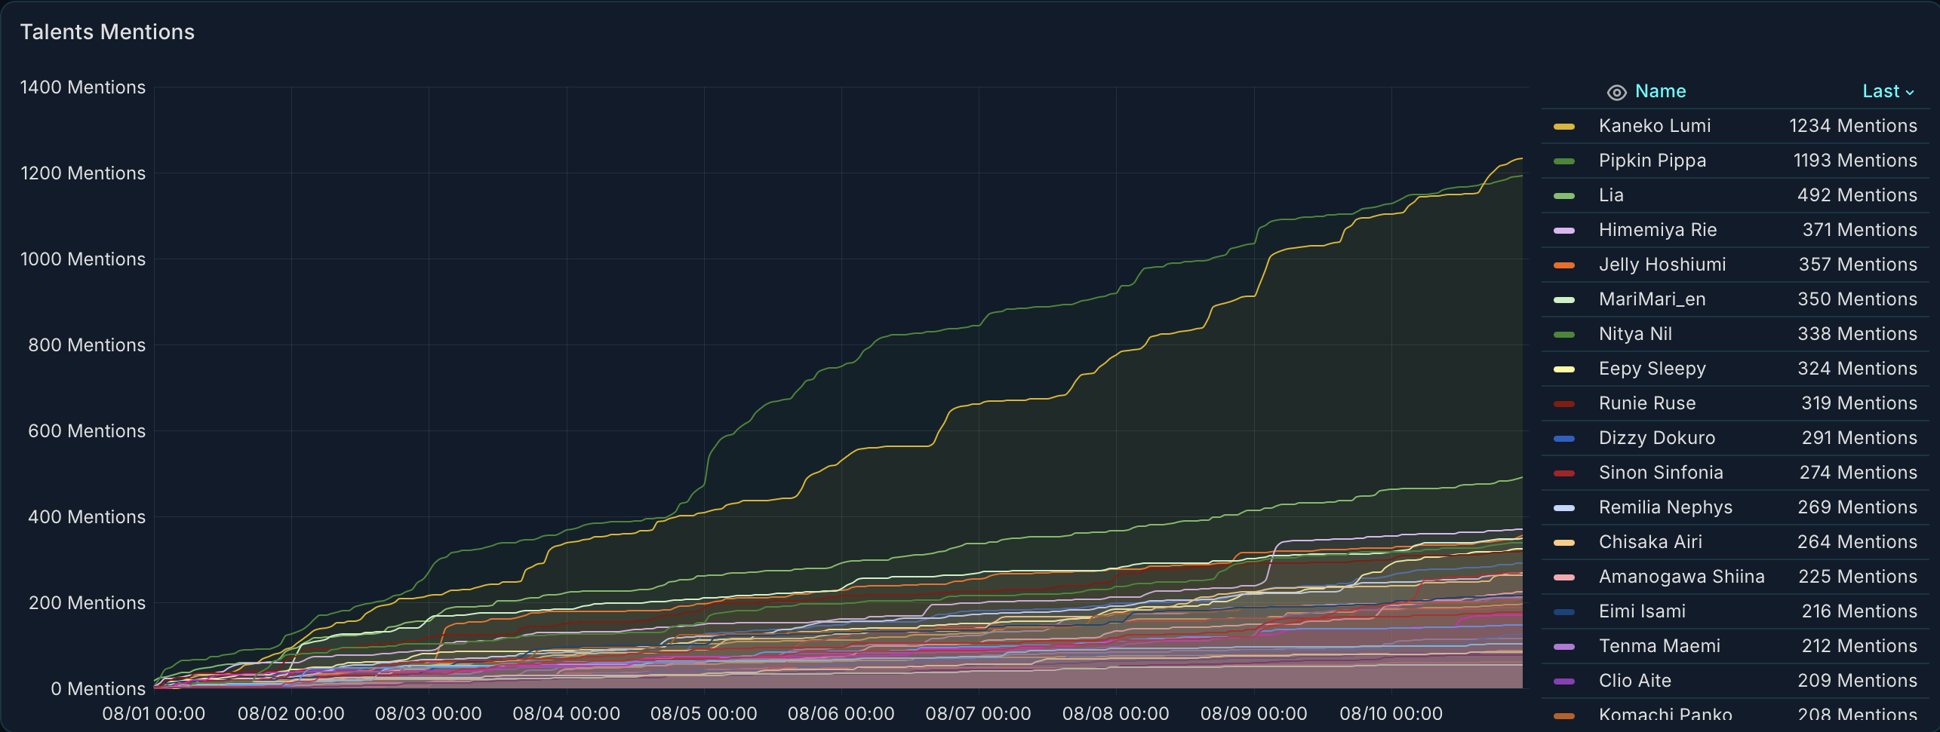The image size is (1940, 732).
Task: Click the 0 Mentions y-axis label
Action: 98,689
